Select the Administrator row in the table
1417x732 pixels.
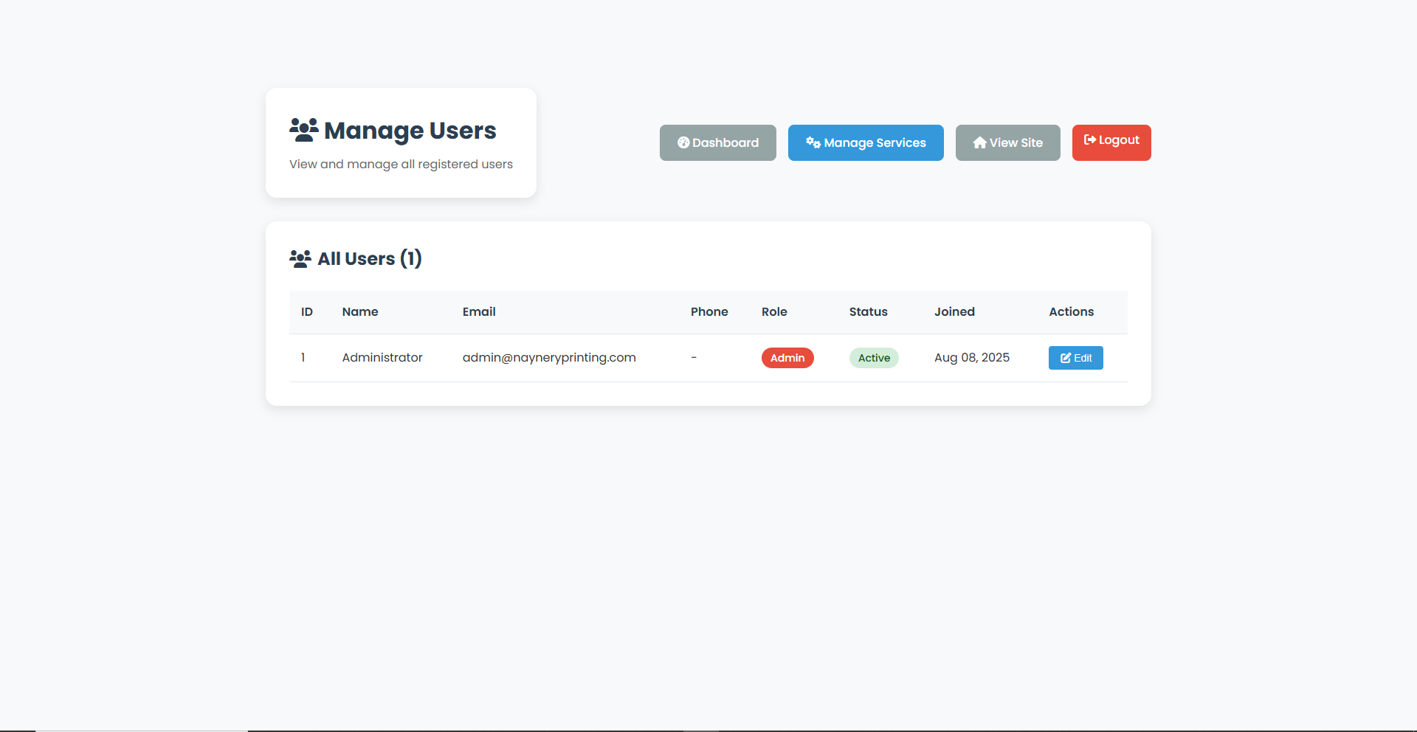click(x=517, y=358)
